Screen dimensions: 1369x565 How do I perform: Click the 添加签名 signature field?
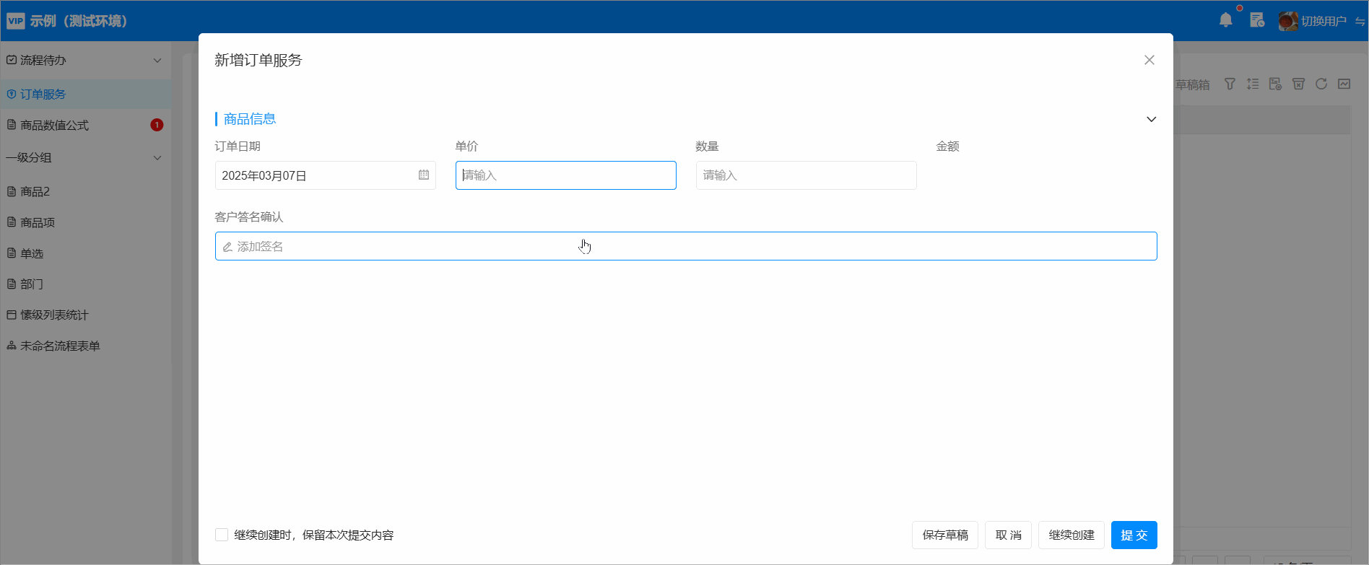point(685,246)
